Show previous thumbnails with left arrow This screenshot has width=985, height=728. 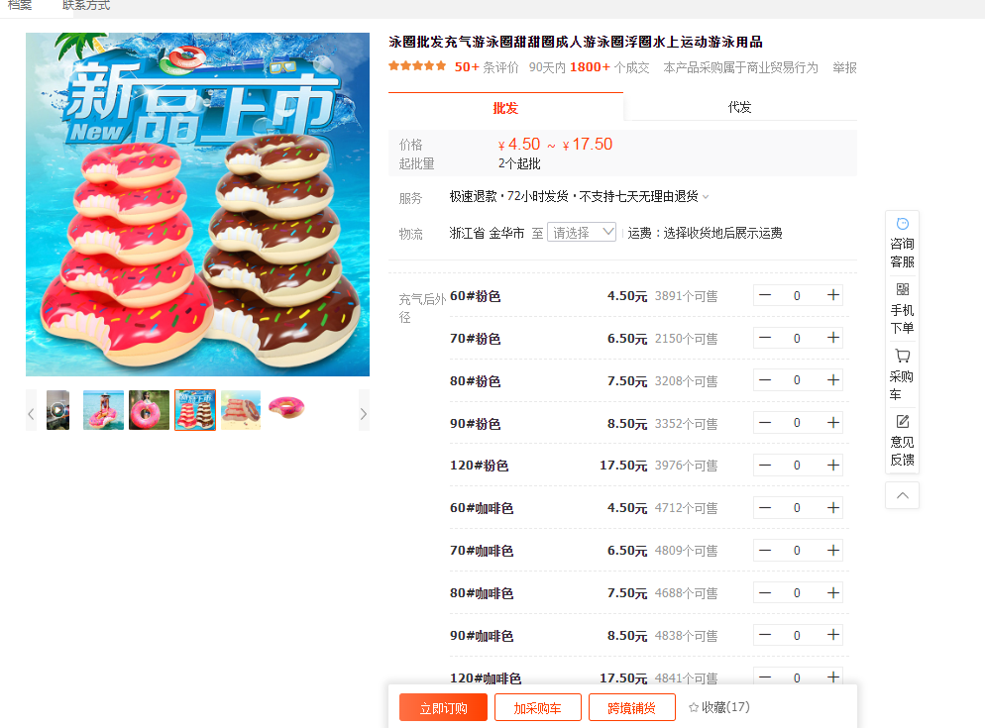coord(31,413)
